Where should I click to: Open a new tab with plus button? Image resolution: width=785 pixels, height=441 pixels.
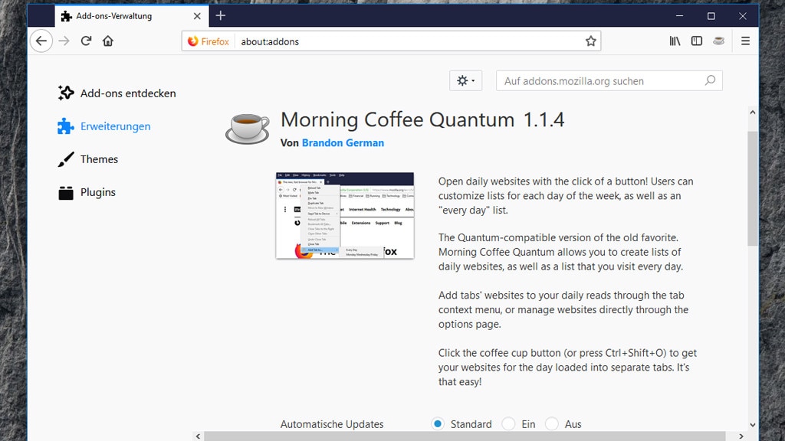[221, 15]
